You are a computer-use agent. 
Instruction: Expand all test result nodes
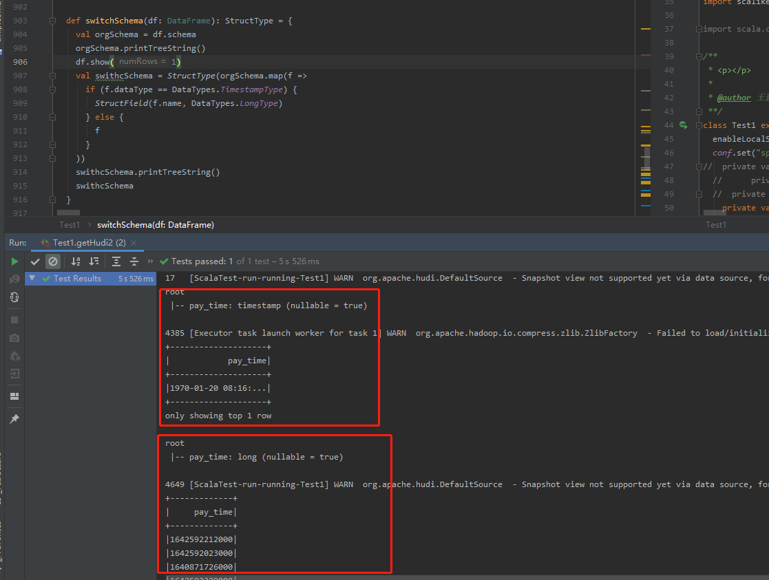[116, 261]
